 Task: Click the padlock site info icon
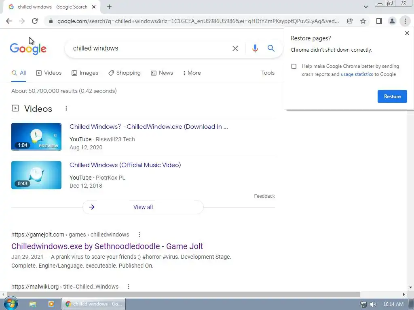pos(51,21)
